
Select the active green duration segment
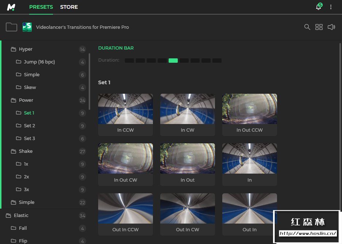point(173,61)
